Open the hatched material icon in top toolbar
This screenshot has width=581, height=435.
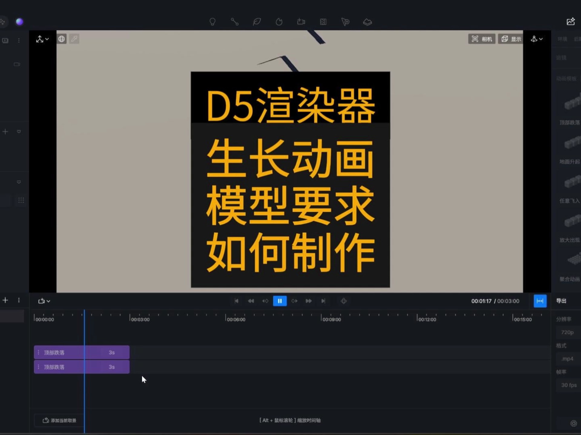(323, 21)
